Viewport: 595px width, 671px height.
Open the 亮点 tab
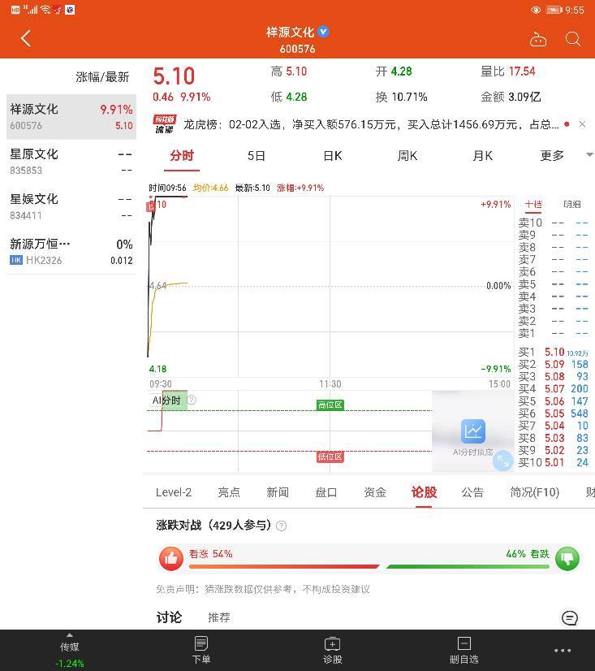(x=229, y=492)
